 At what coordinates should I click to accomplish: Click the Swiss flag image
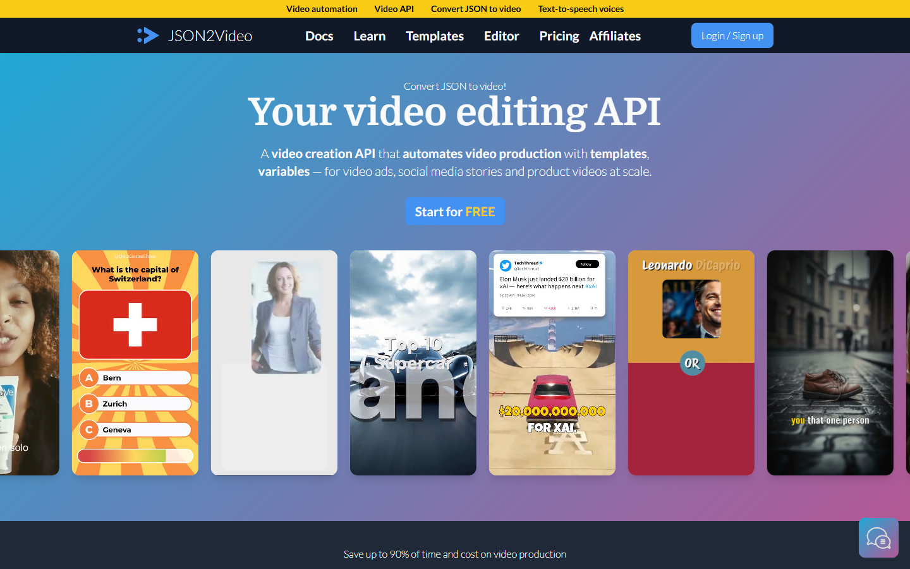point(135,325)
